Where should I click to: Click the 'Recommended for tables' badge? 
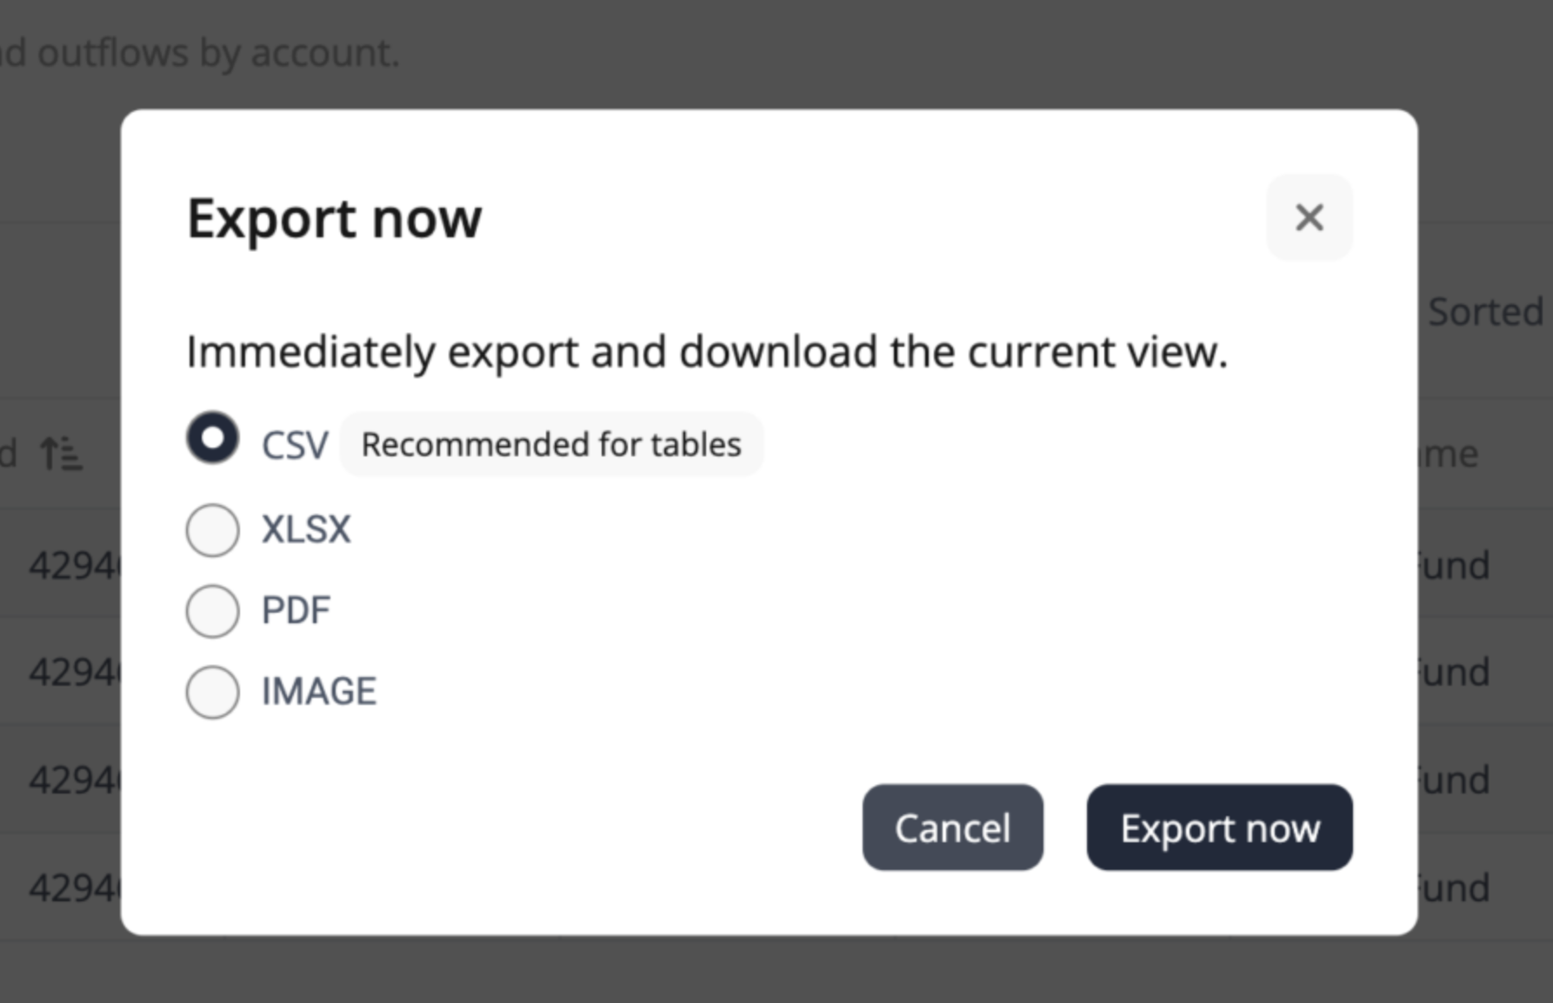[x=551, y=444]
